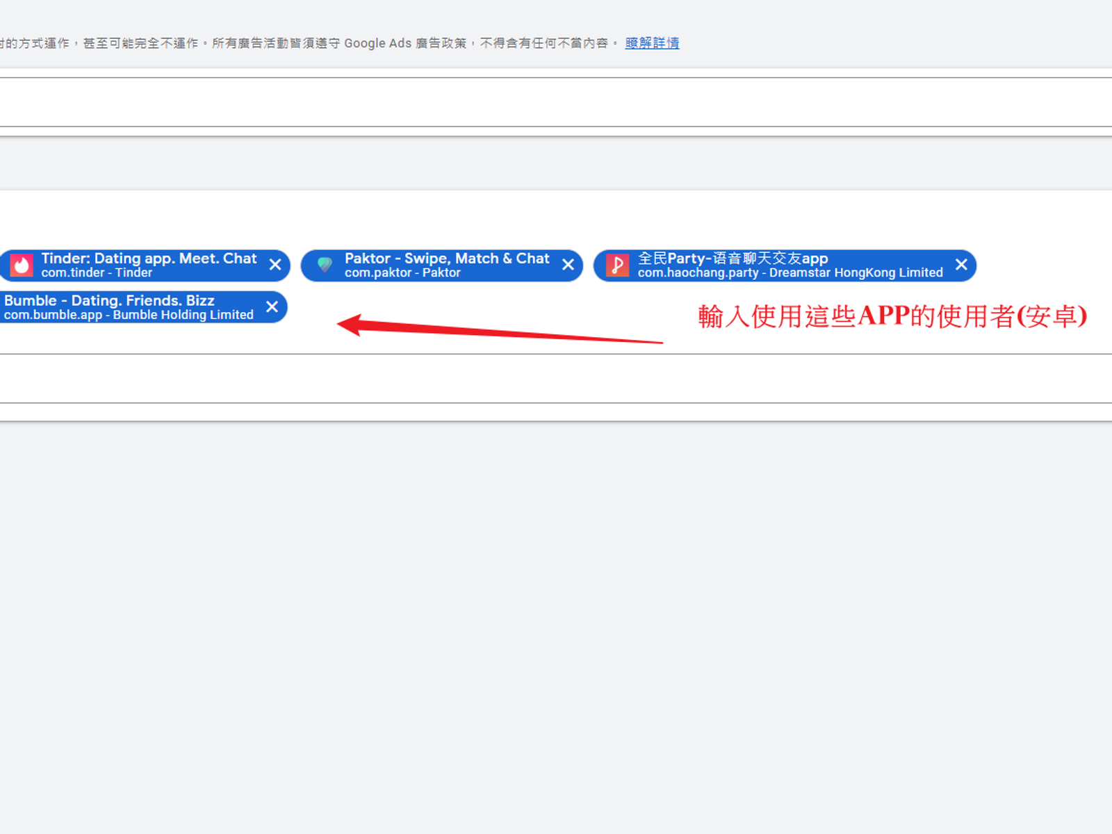Screen dimensions: 1112x834
Task: Select the Tinder: Dating app chip title
Action: [x=149, y=259]
